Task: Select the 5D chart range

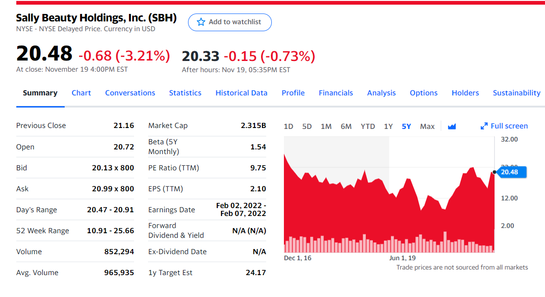Action: tap(307, 126)
